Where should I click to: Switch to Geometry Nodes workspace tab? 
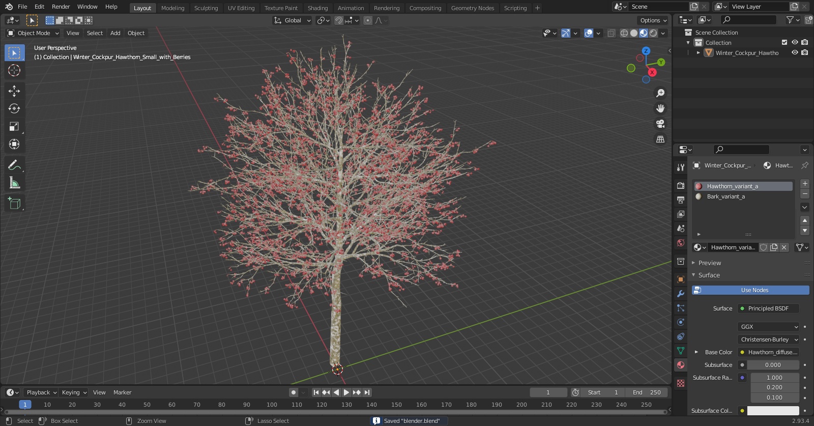[x=473, y=8]
